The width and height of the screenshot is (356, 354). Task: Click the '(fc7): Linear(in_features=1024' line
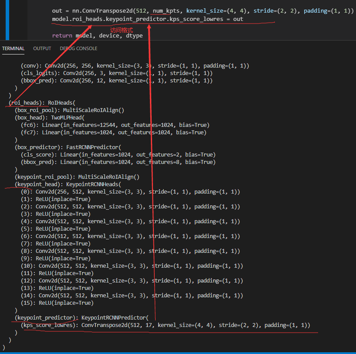114,132
